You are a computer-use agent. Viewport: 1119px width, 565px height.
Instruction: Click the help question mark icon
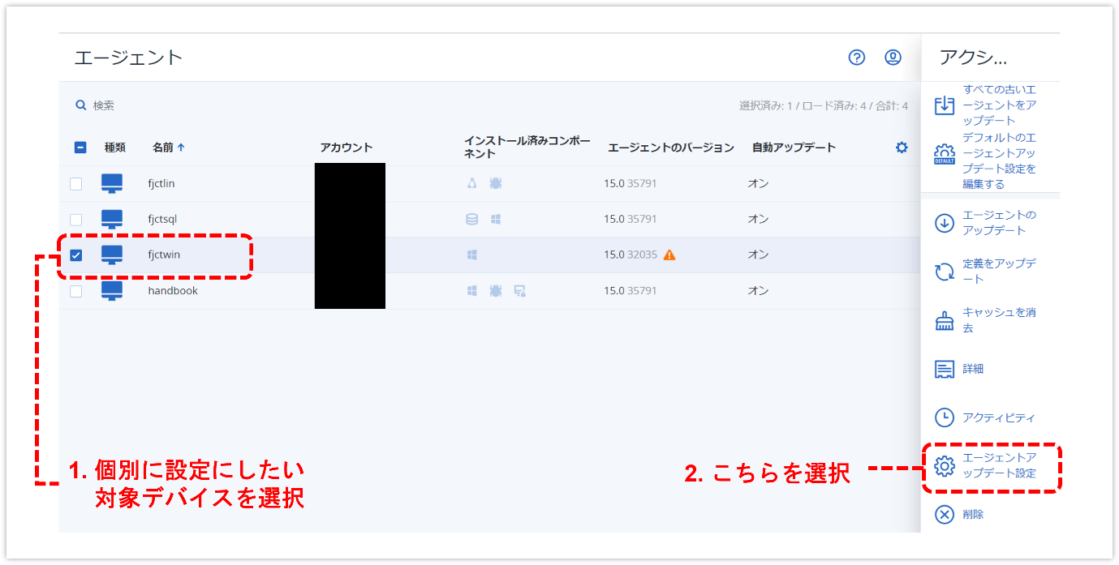pos(856,58)
